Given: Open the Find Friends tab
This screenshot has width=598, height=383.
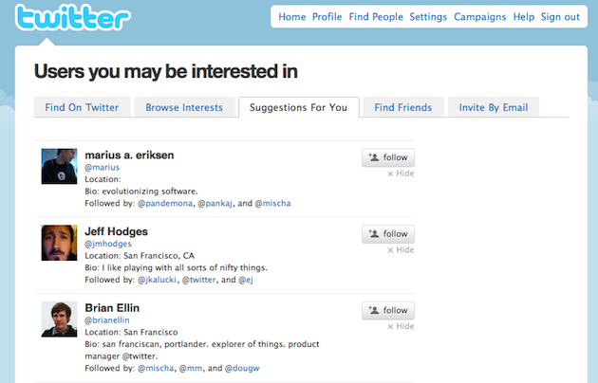Looking at the screenshot, I should pyautogui.click(x=403, y=107).
